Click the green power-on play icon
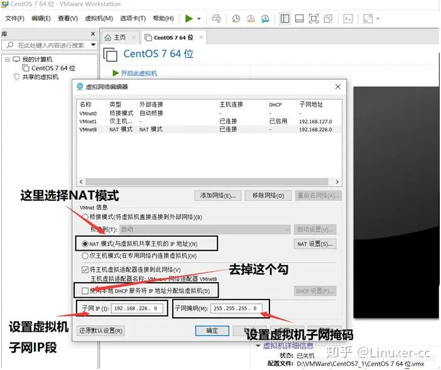441x370 pixels. coord(189,19)
